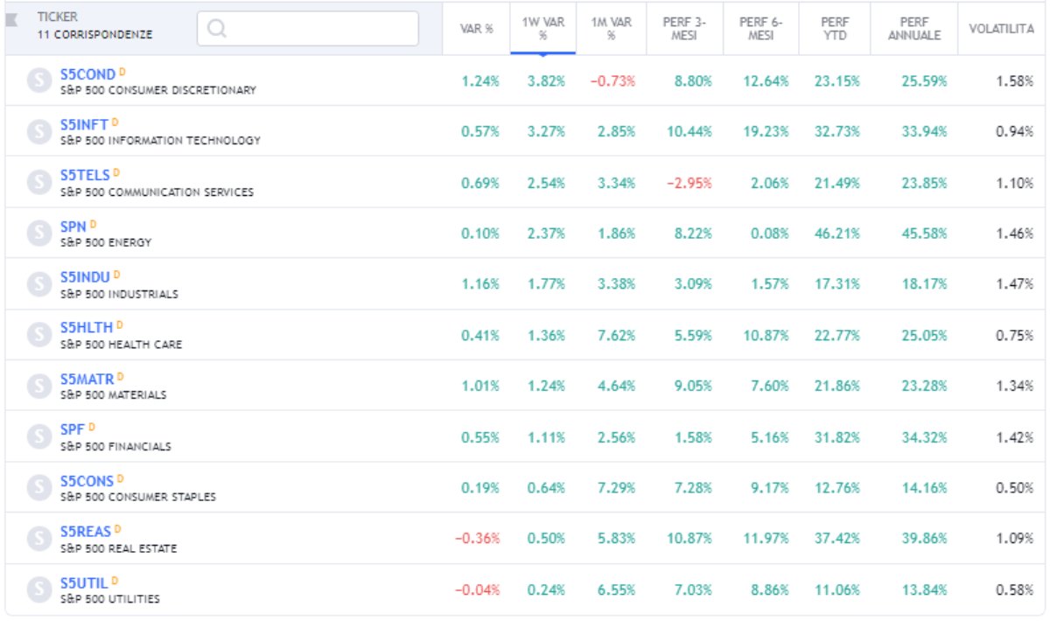Sort by the VOLATILITA column header

pos(1001,29)
